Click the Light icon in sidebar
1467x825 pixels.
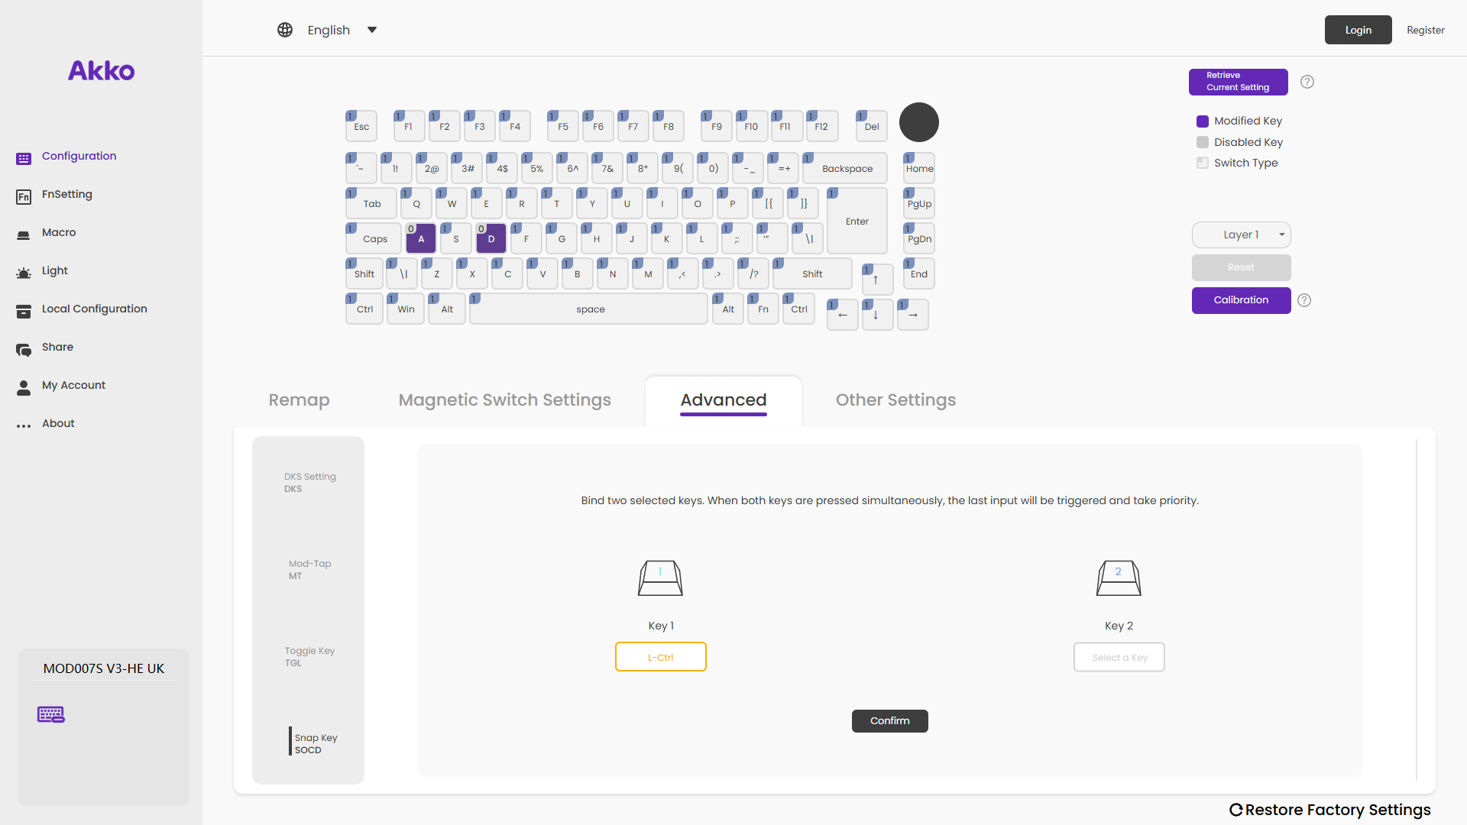pos(24,273)
